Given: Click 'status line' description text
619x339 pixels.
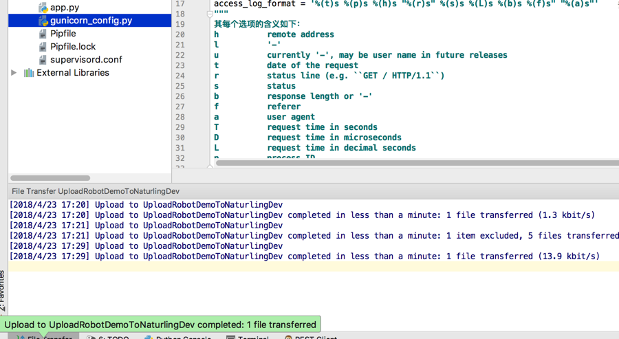Looking at the screenshot, I should [356, 76].
